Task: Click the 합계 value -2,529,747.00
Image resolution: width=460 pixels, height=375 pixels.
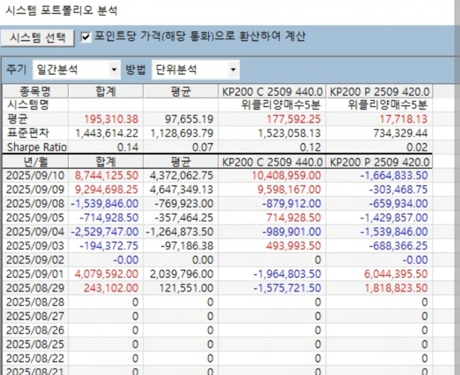Action: (105, 232)
